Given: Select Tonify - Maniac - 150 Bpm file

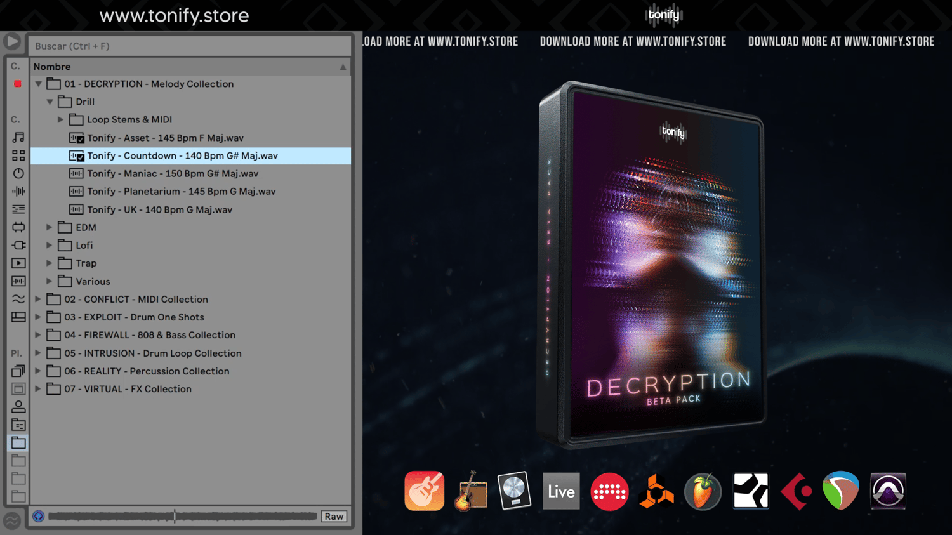Looking at the screenshot, I should tap(190, 173).
